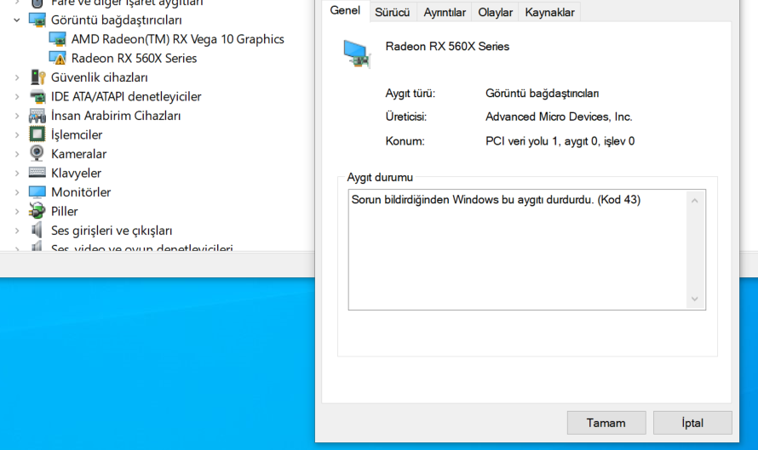Click the display adapter icon in properties dialog

point(357,54)
